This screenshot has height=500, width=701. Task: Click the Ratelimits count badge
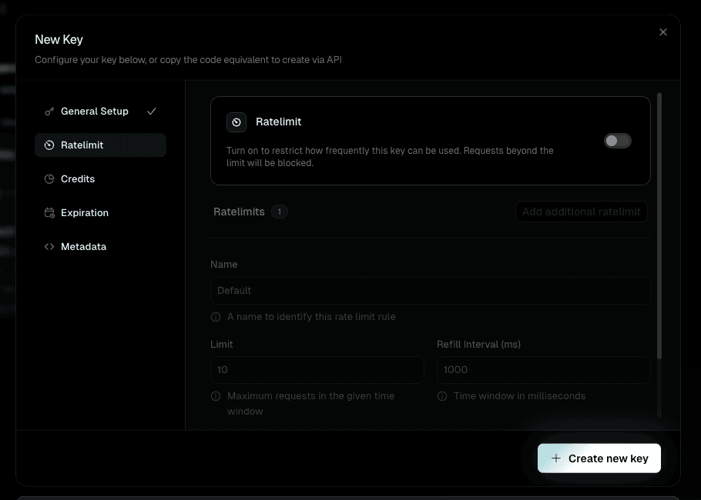(x=280, y=212)
